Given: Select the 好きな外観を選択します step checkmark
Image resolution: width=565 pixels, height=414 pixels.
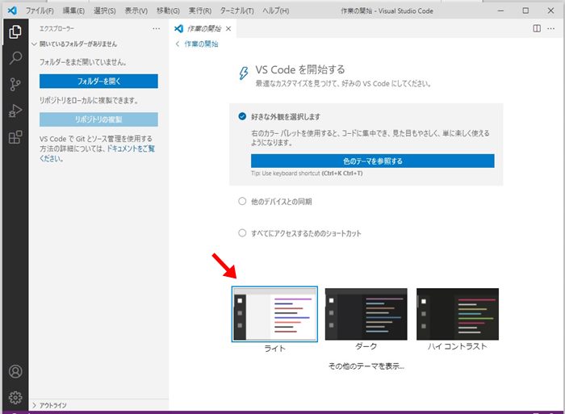Looking at the screenshot, I should (242, 116).
